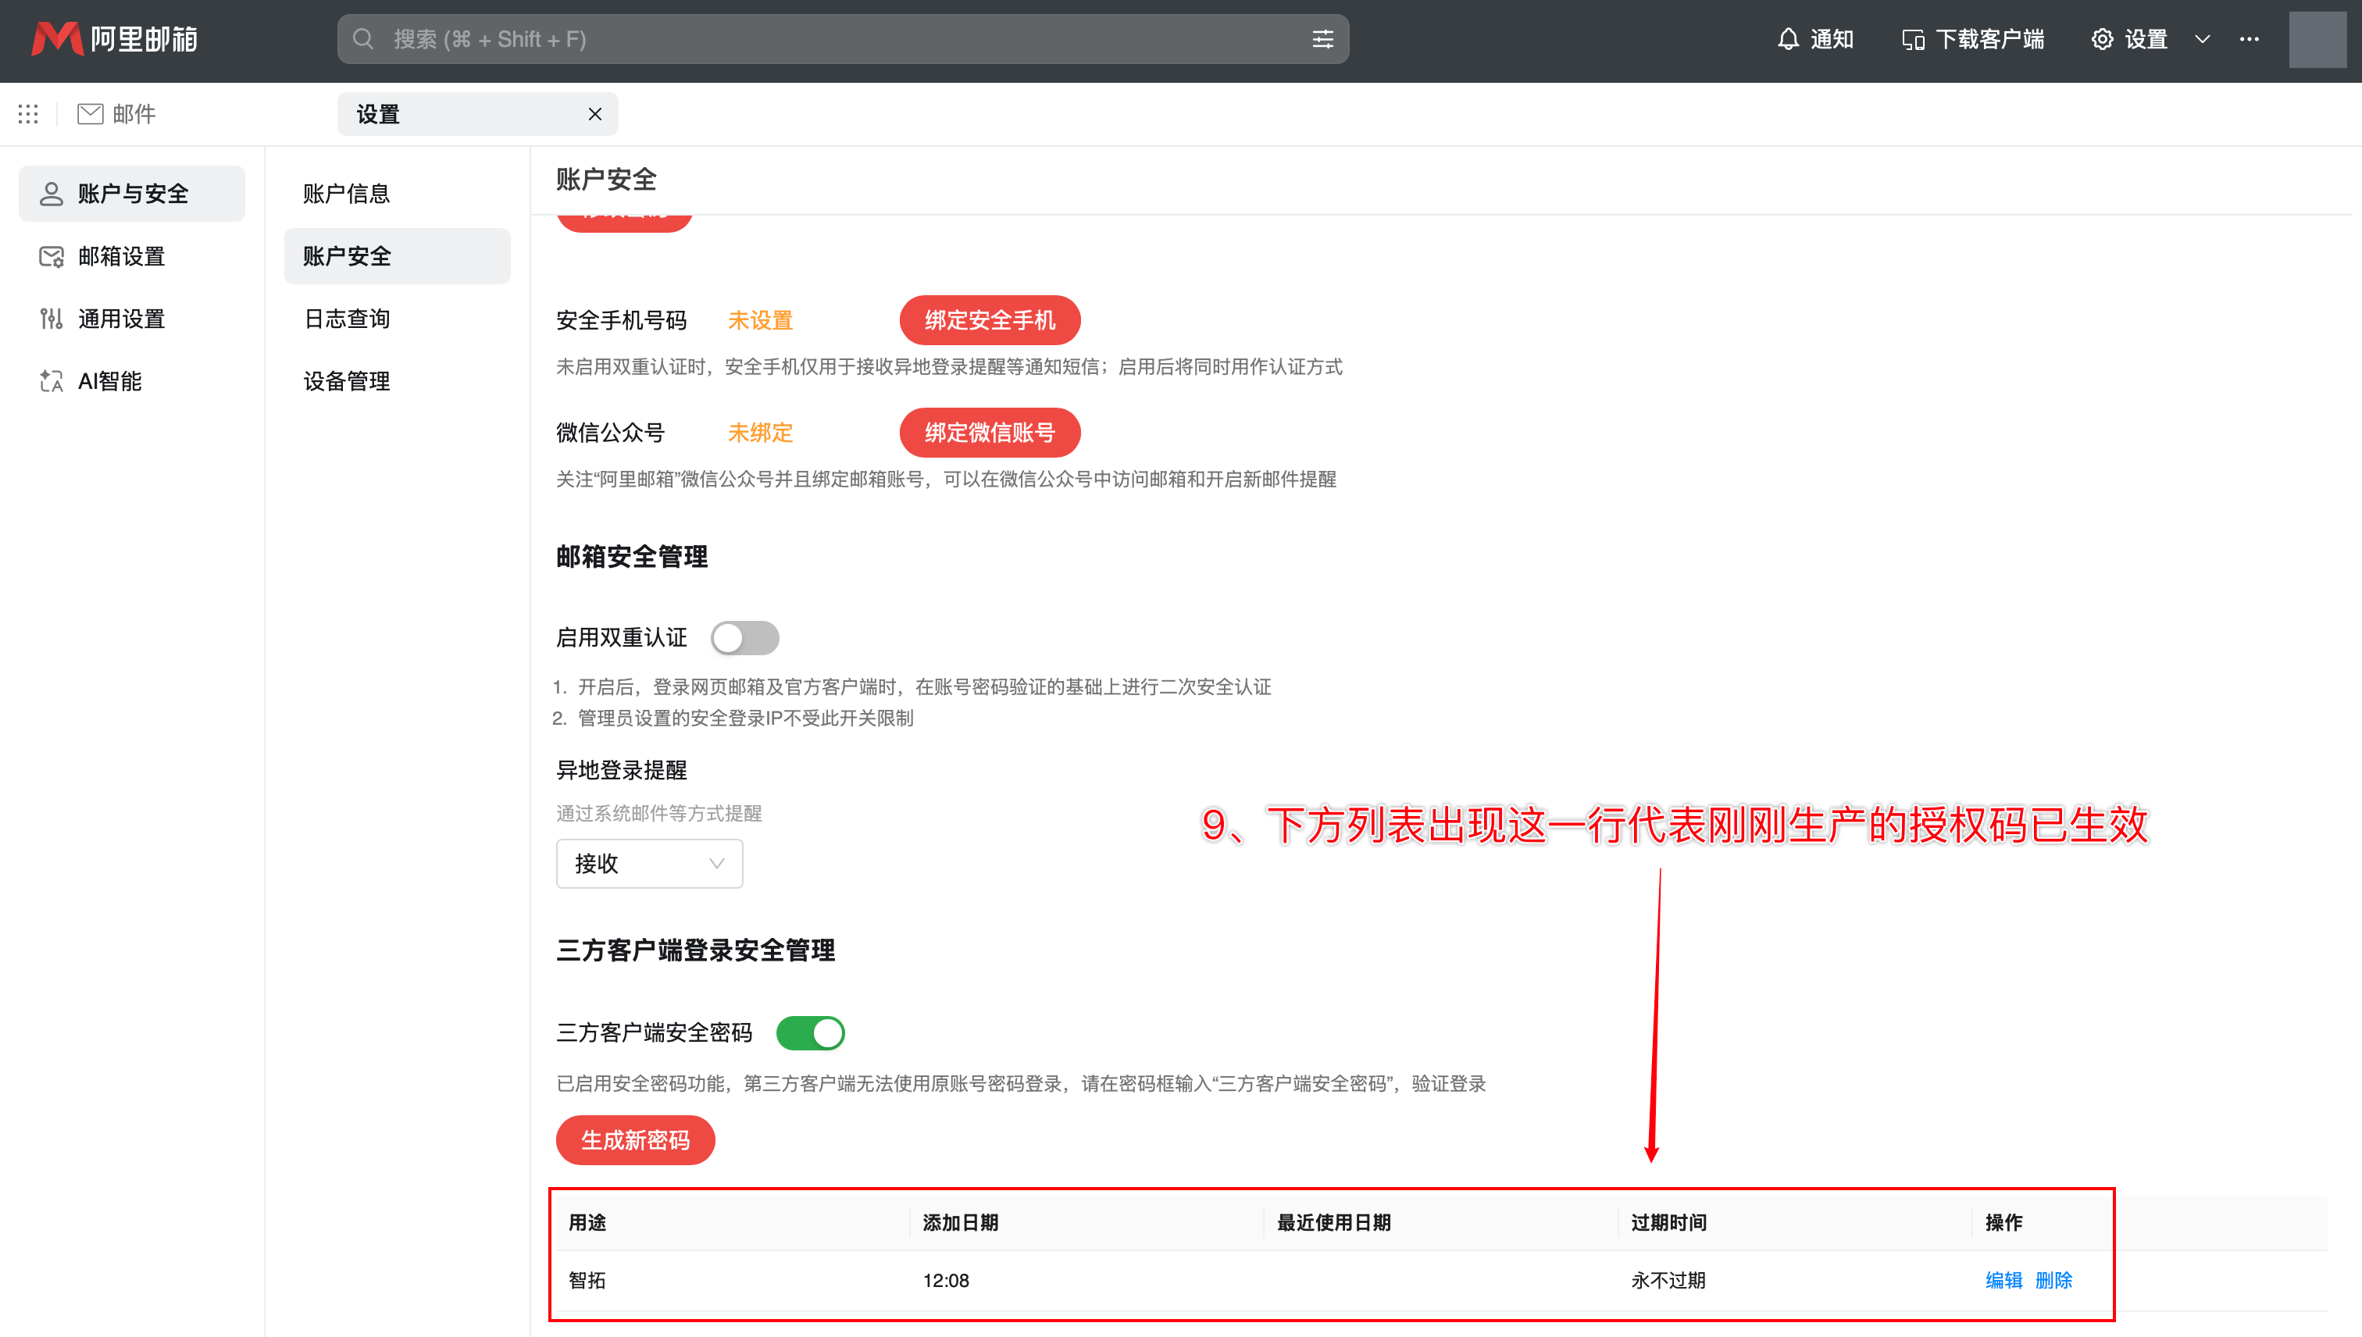Open the 日志查询 submenu

click(397, 318)
